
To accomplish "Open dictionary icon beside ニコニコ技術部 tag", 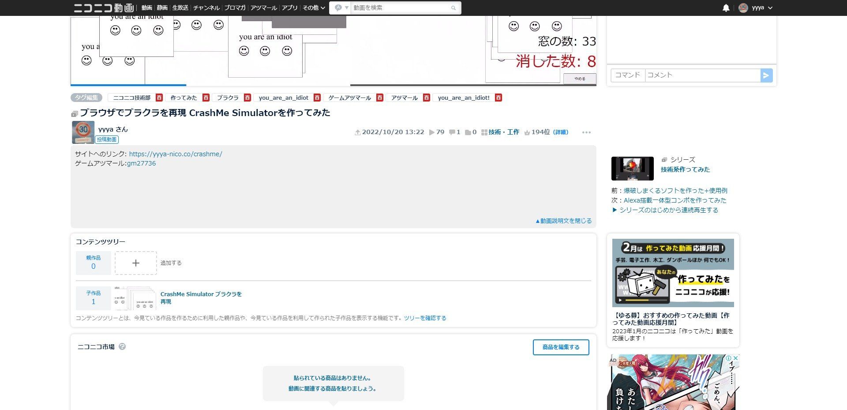I will coord(159,98).
